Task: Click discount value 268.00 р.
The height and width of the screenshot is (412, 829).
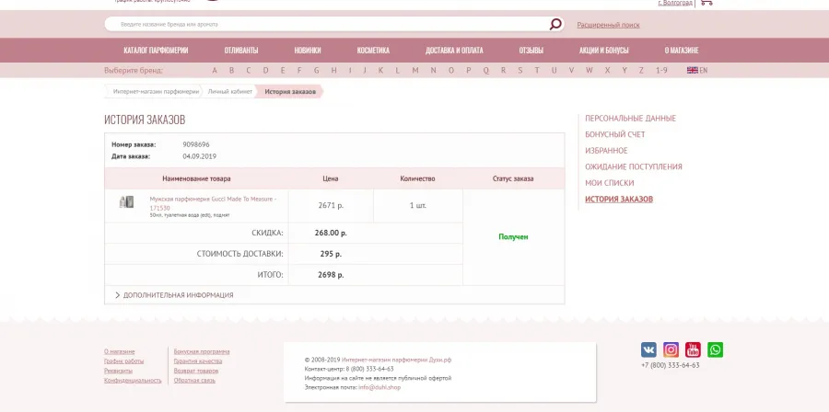Action: point(331,233)
